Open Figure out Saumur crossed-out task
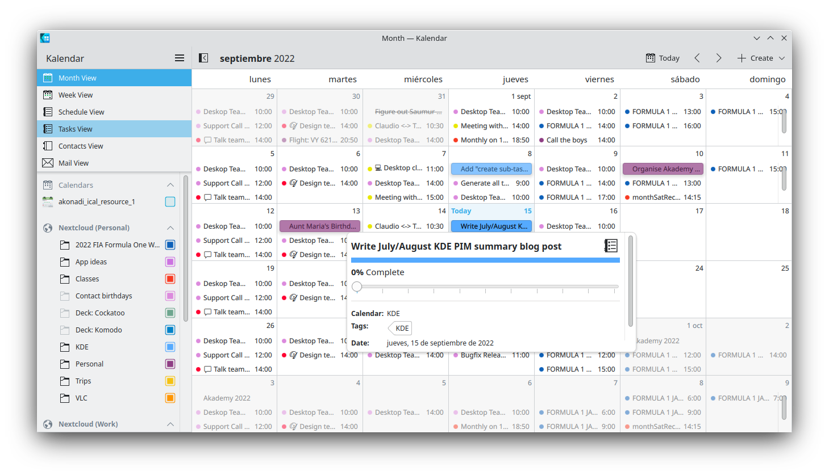829x476 pixels. 406,111
